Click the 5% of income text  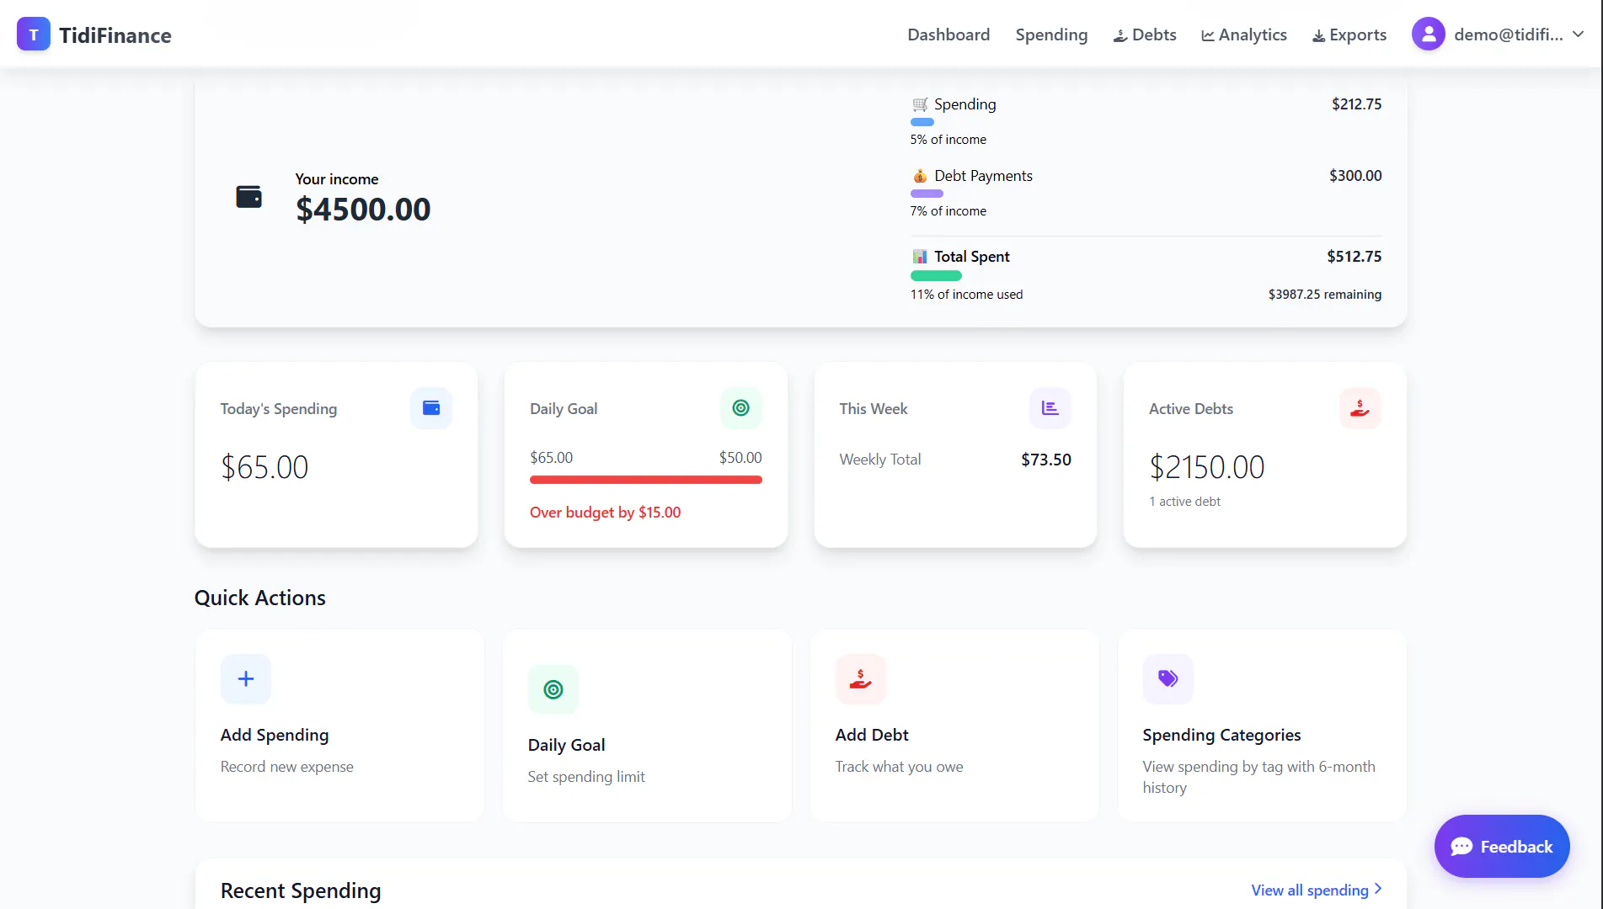[948, 140]
